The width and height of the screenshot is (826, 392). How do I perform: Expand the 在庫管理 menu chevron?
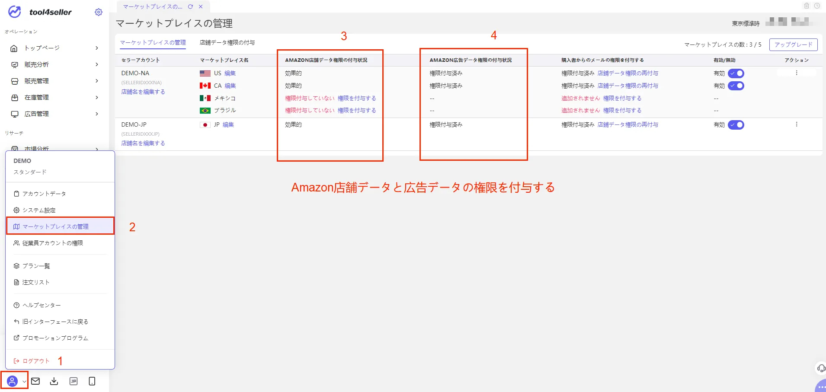97,97
